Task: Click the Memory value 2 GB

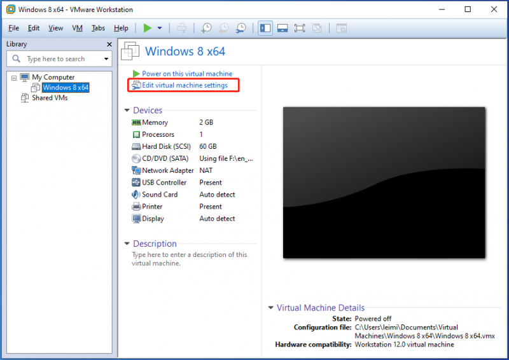Action: click(x=206, y=122)
